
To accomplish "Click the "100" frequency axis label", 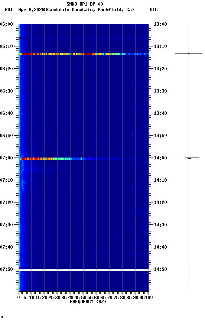I will click(x=149, y=298).
